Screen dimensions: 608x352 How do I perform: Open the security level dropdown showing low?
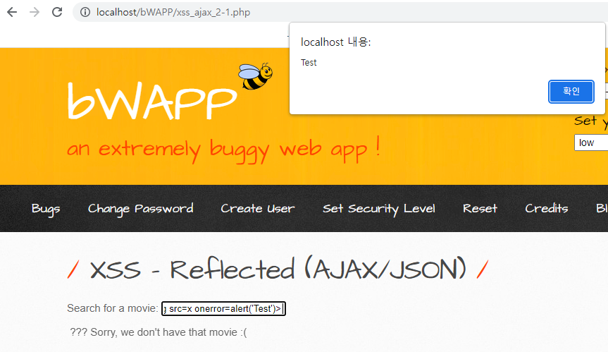pos(591,142)
